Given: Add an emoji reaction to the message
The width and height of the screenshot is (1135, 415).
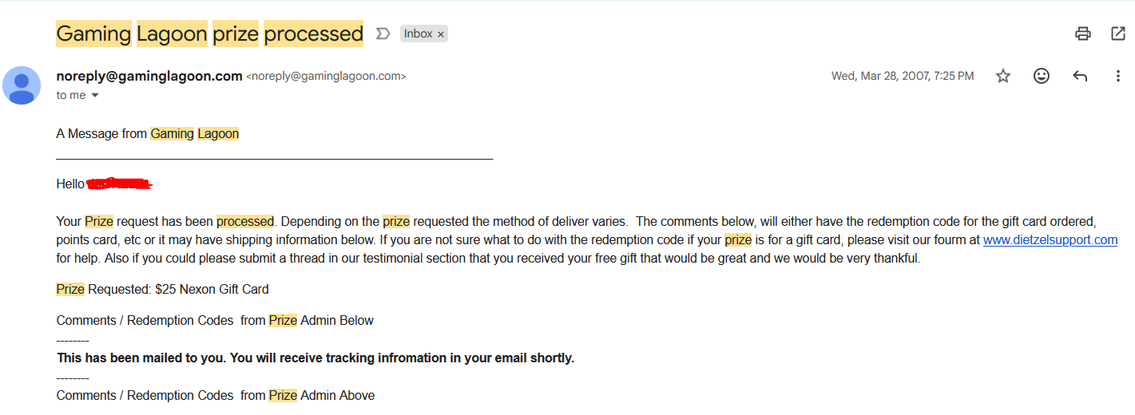Looking at the screenshot, I should click(1042, 76).
